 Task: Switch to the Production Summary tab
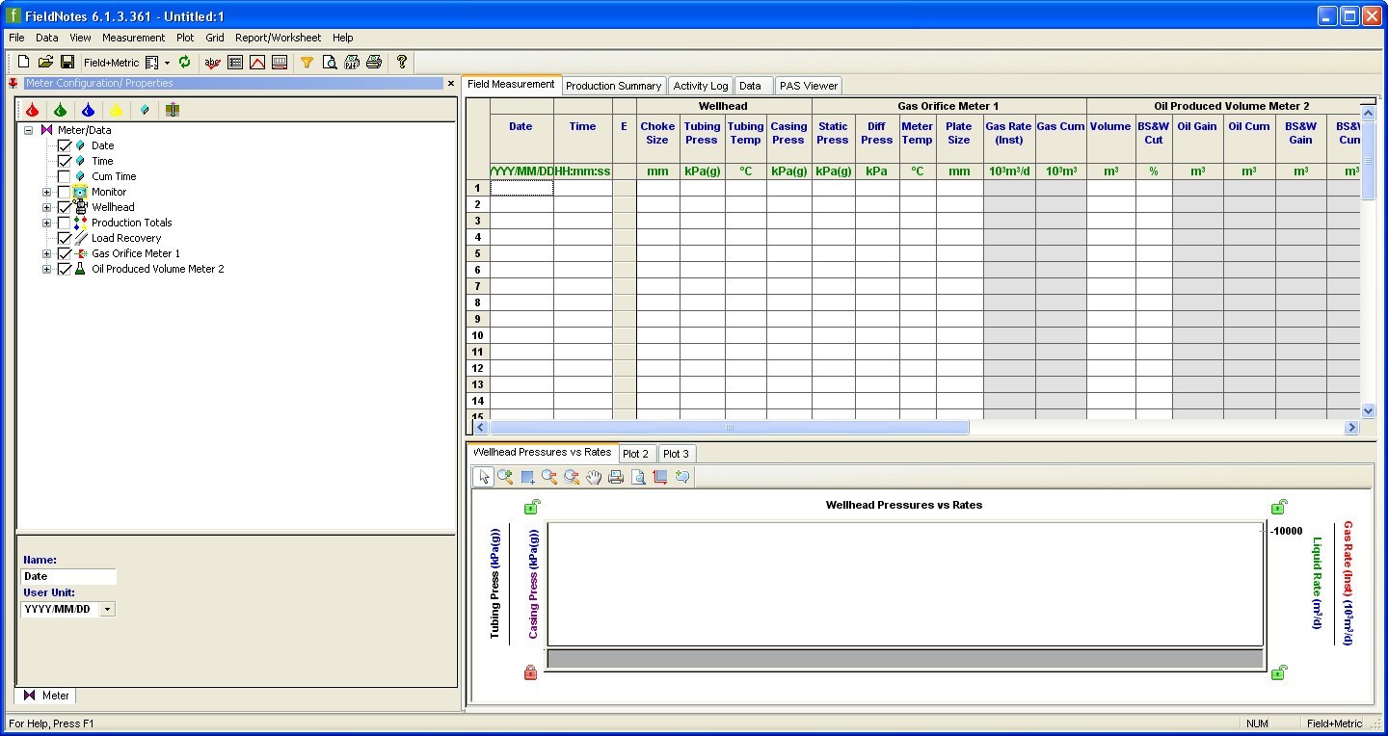tap(613, 86)
